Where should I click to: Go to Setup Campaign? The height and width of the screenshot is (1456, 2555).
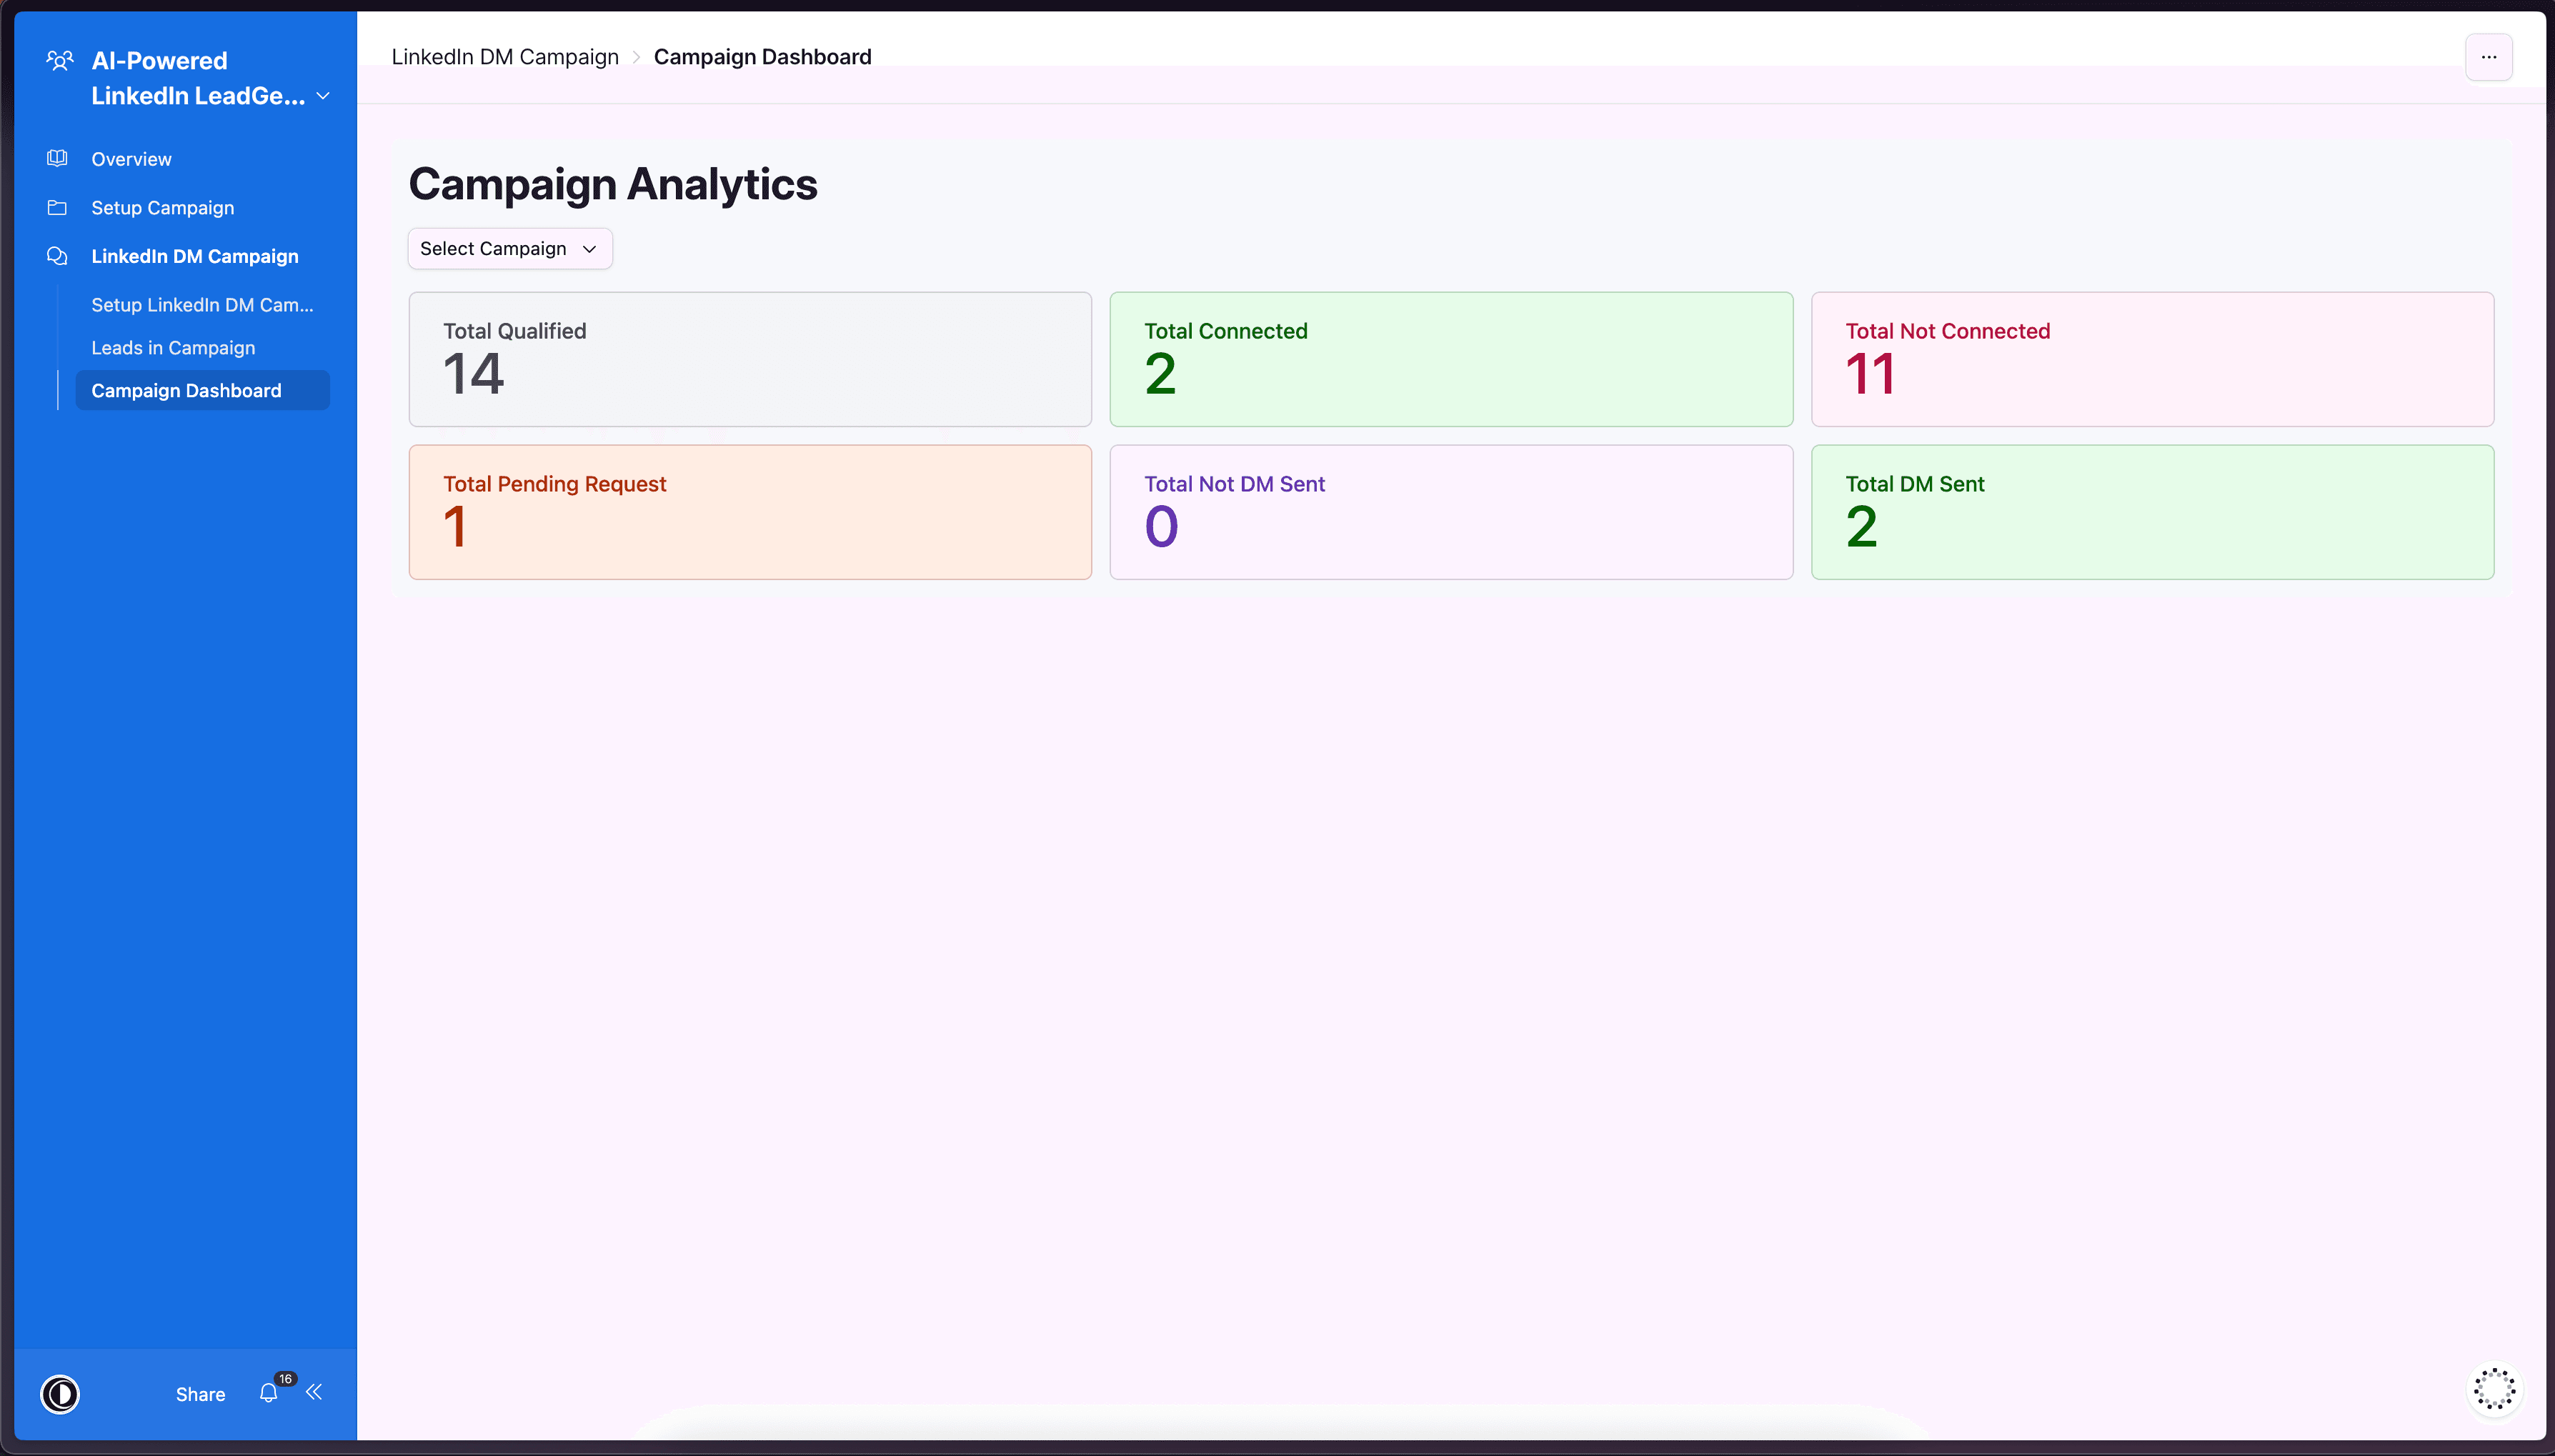tap(162, 208)
